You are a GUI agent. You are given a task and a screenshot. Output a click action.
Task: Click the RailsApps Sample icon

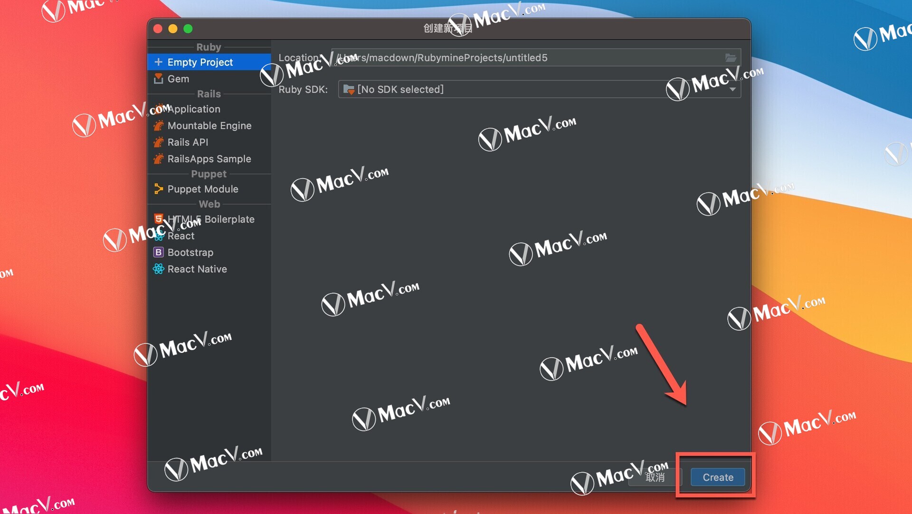pos(159,159)
